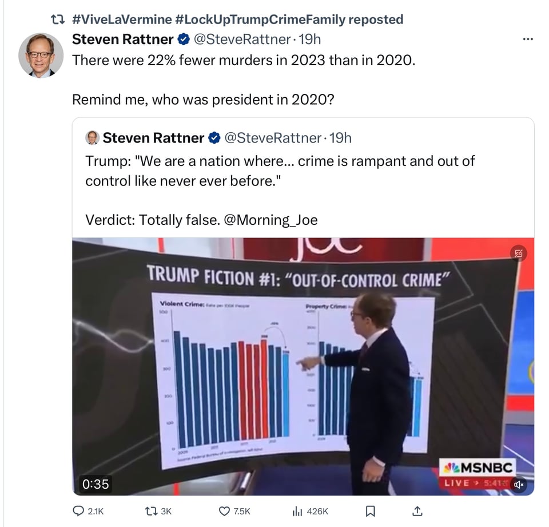
Task: Click the 19h timestamp on the quoted tweet
Action: [x=341, y=138]
